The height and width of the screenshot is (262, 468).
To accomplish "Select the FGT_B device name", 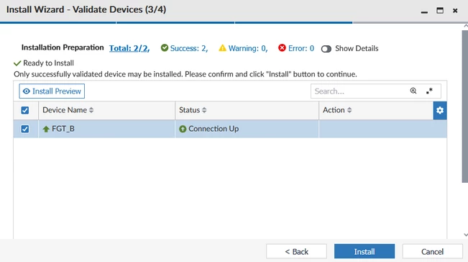I will 63,129.
